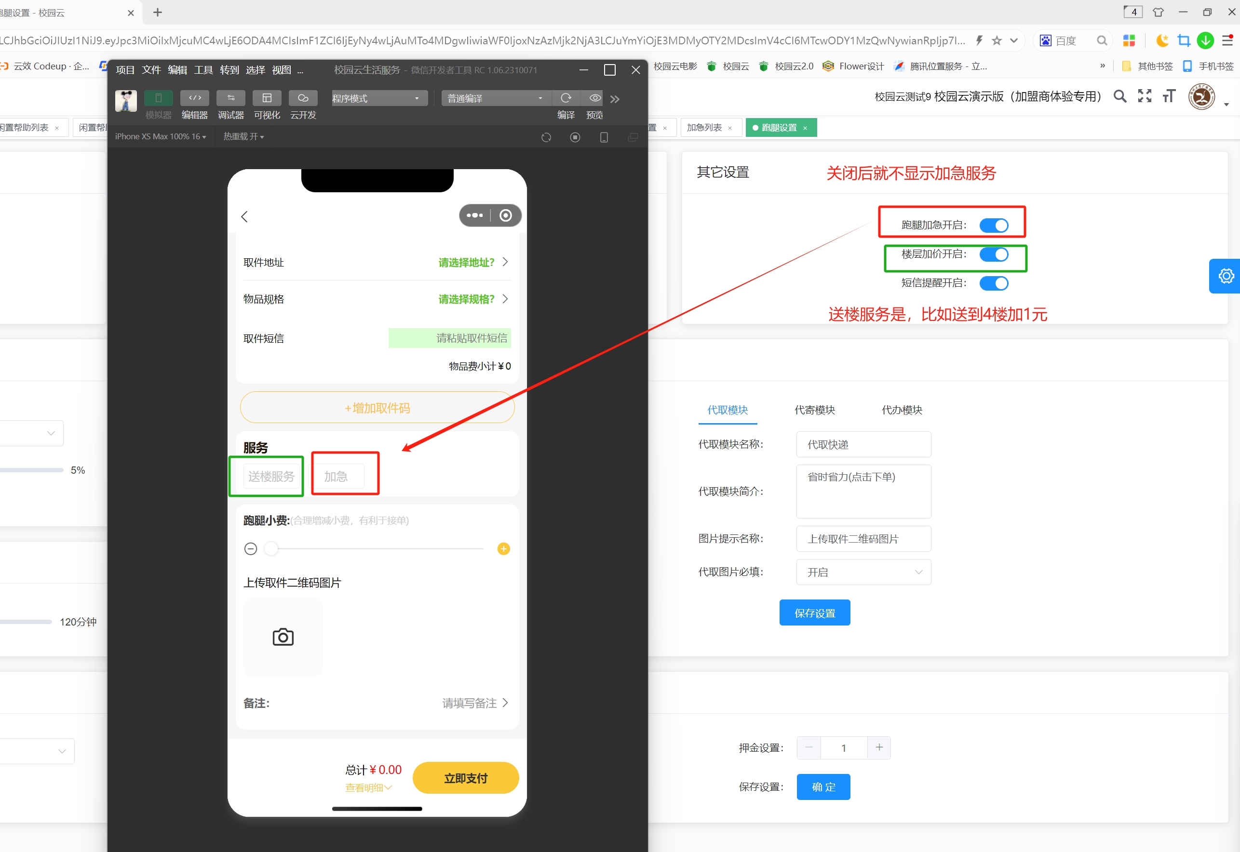
Task: Open the debugger (调试器) tool
Action: coord(231,98)
